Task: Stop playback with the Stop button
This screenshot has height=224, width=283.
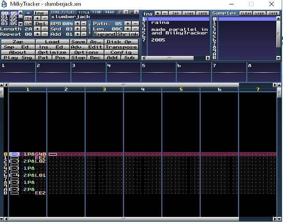Action: point(78,58)
